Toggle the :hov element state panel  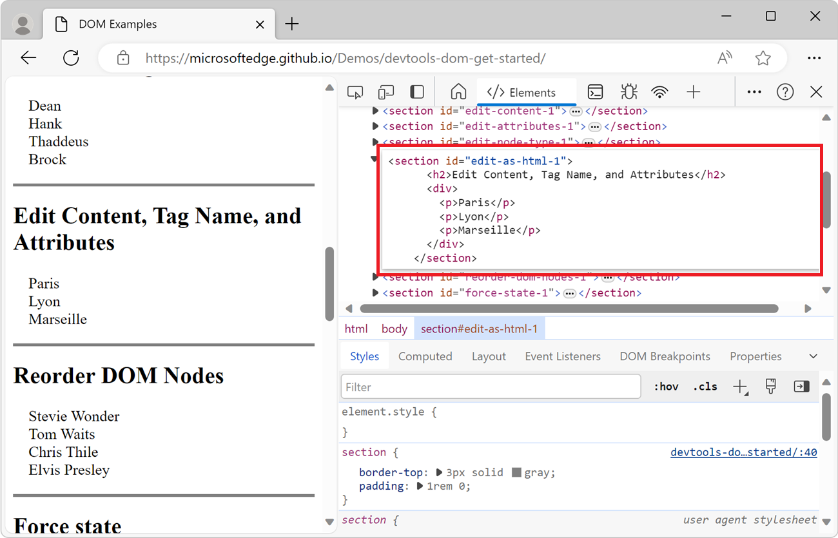[x=666, y=386]
